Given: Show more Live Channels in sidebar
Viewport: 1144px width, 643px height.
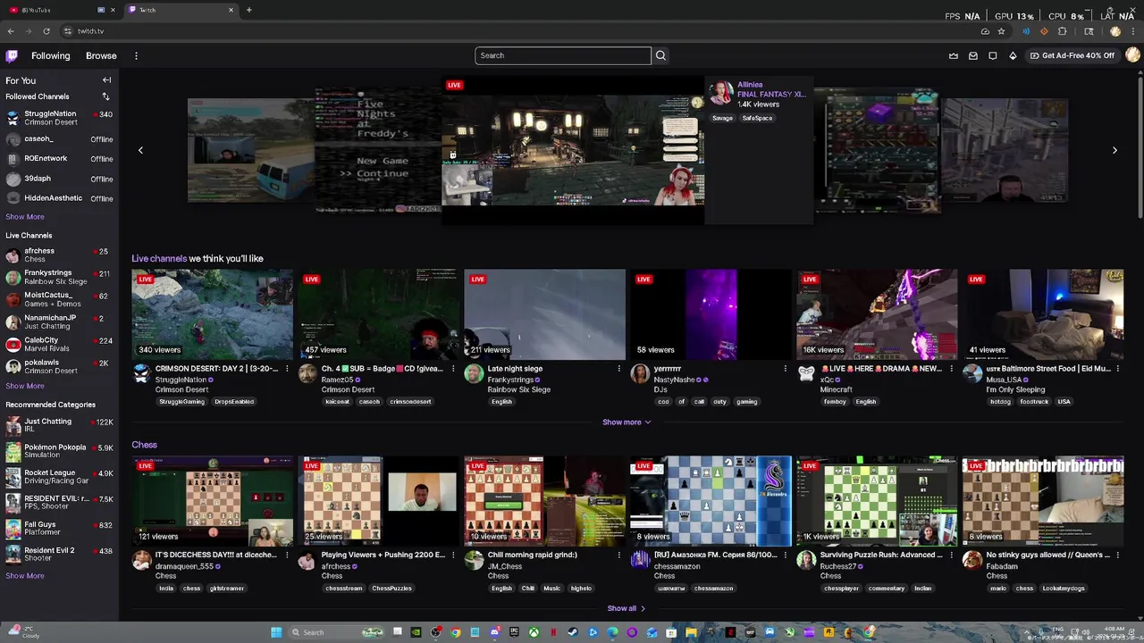Looking at the screenshot, I should pos(25,386).
